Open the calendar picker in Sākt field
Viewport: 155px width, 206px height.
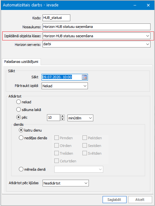[84, 77]
